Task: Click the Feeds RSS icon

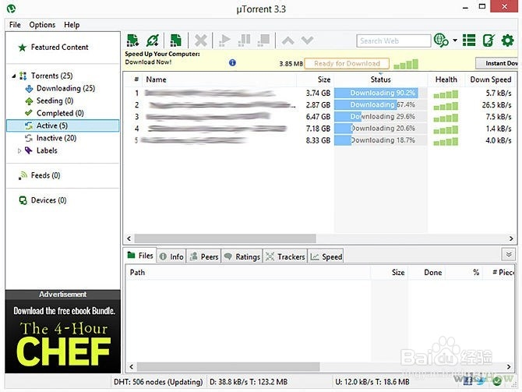Action: click(23, 175)
